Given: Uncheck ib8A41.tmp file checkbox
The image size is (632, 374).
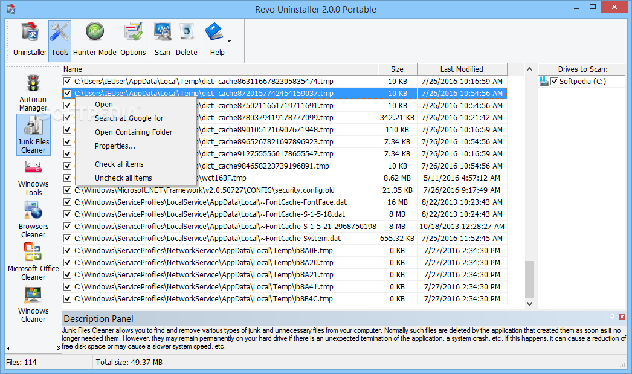Looking at the screenshot, I should 67,287.
